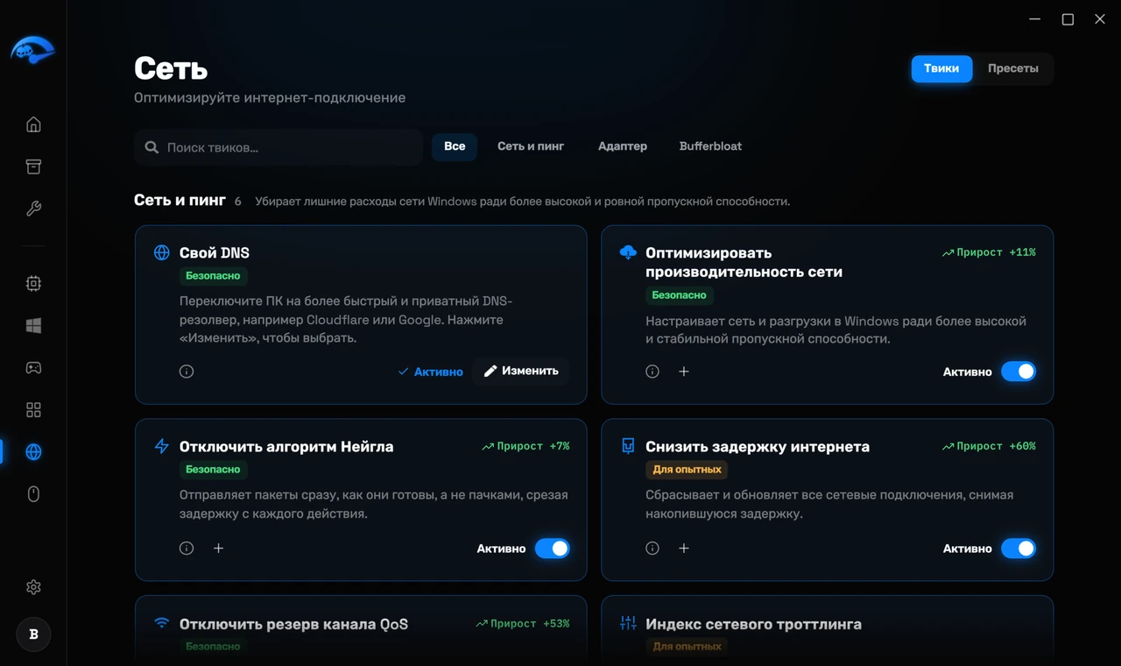Select the Все filter

click(x=455, y=146)
